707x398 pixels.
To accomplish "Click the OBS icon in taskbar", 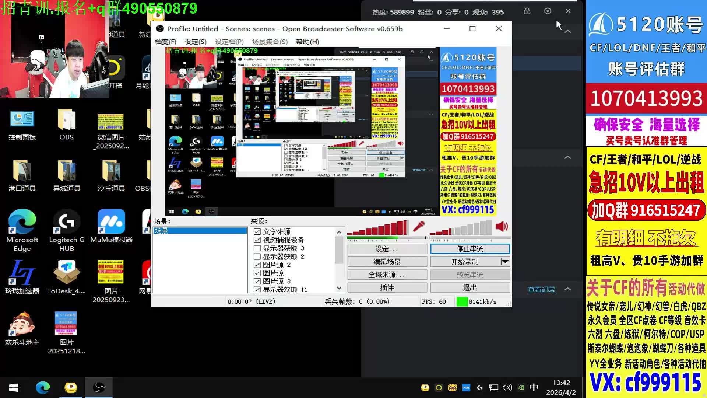I will [99, 387].
